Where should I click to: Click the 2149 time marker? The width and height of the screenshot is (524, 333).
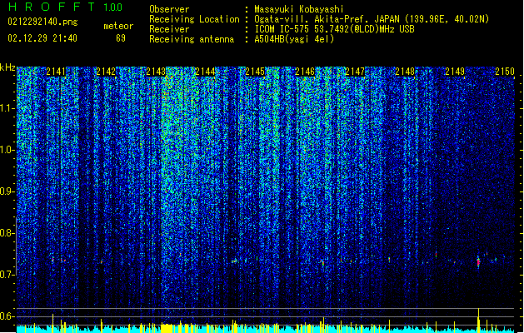pos(455,72)
